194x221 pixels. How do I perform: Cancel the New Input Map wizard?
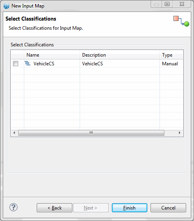pyautogui.click(x=168, y=208)
